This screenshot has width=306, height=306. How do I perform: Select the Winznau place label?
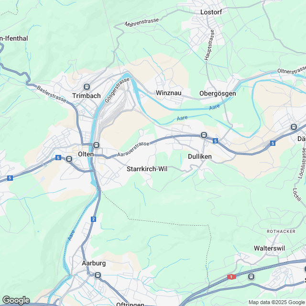[x=169, y=93]
